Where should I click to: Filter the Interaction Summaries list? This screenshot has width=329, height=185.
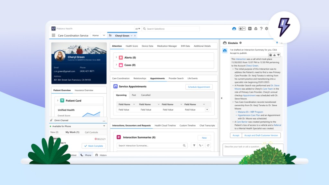[194, 145]
